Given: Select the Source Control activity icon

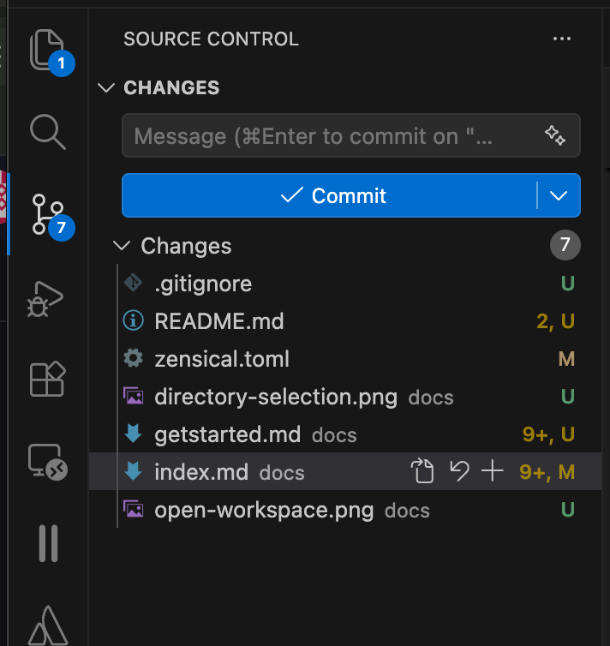Looking at the screenshot, I should 48,215.
